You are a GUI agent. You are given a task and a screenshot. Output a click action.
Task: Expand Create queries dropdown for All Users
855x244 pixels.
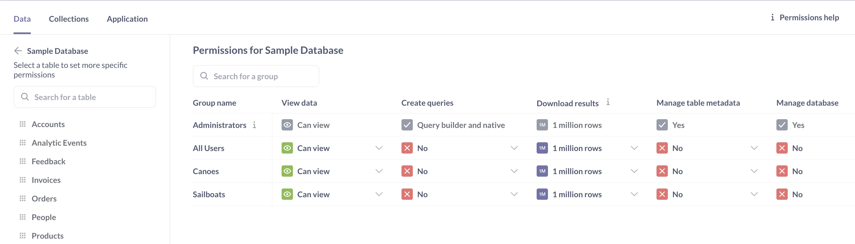tap(514, 148)
